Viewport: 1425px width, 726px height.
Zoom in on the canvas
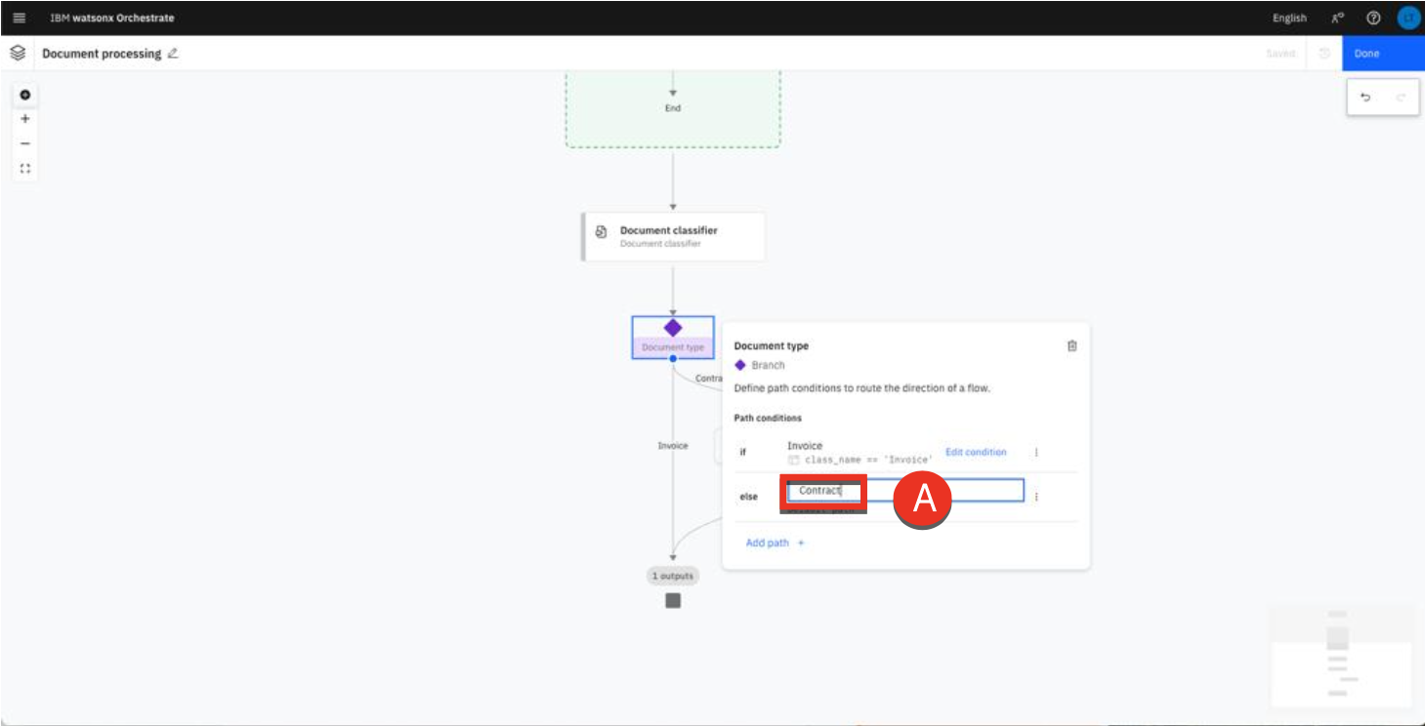click(x=25, y=119)
